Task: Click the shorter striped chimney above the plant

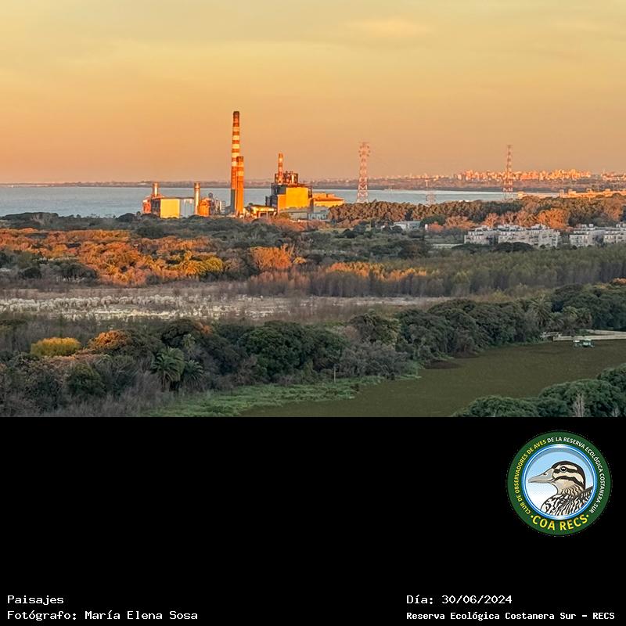Action: pyautogui.click(x=280, y=166)
